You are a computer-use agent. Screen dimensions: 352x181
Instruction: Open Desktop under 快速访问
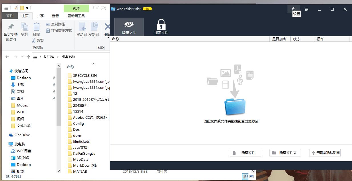[x=24, y=78]
